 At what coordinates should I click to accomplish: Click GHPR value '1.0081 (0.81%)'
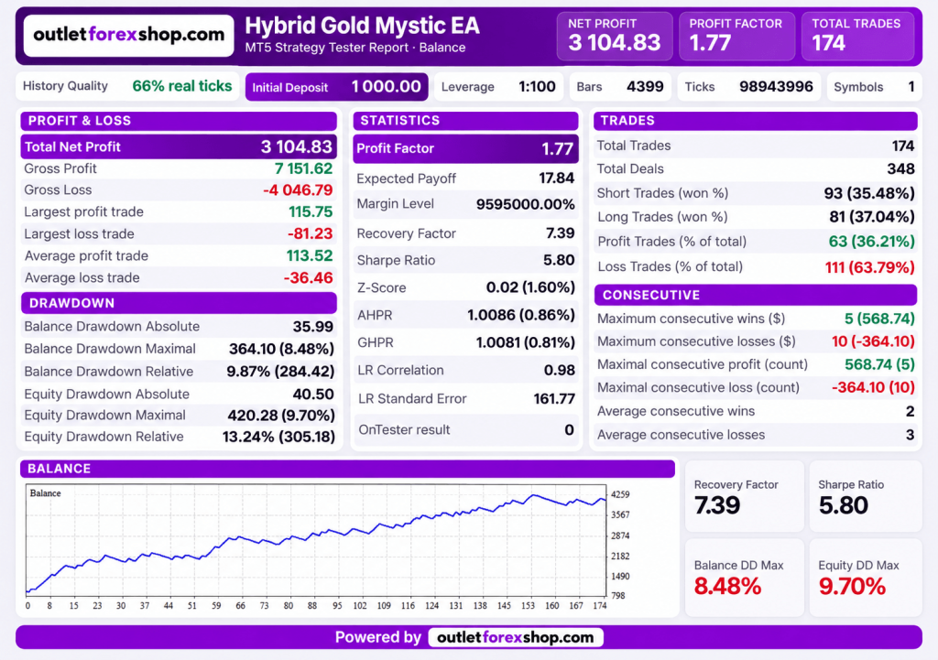[x=525, y=342]
